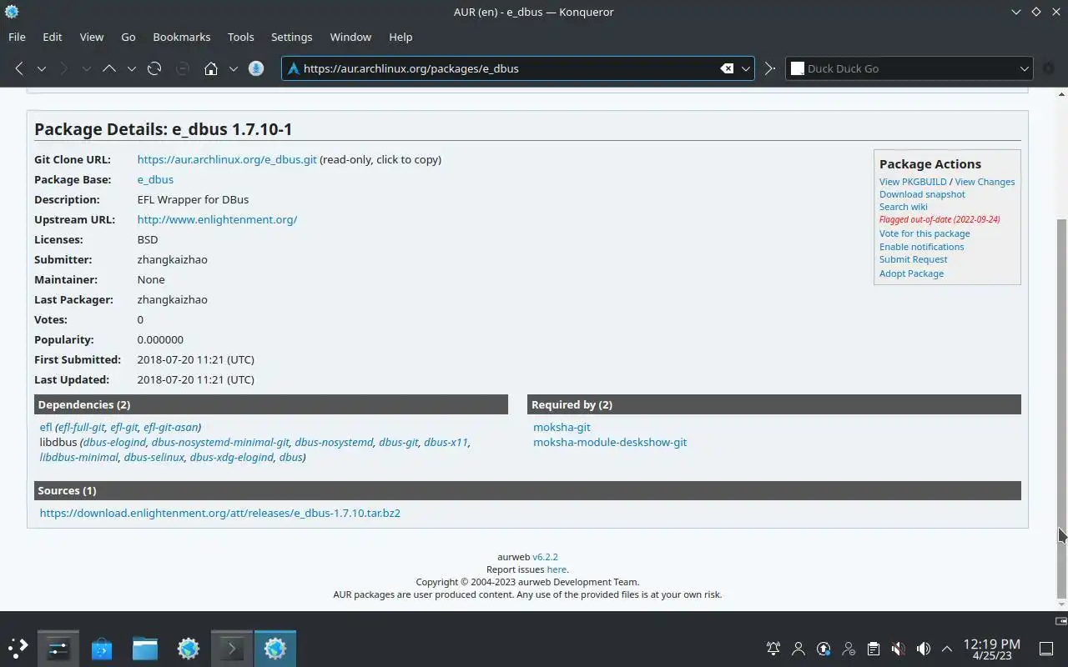Go back using the Back arrow
This screenshot has height=667, width=1068.
pyautogui.click(x=19, y=68)
